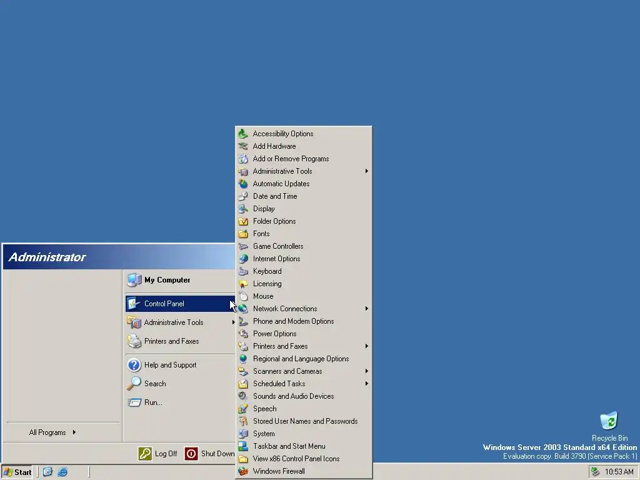
Task: Click the Shut Down button
Action: click(209, 454)
